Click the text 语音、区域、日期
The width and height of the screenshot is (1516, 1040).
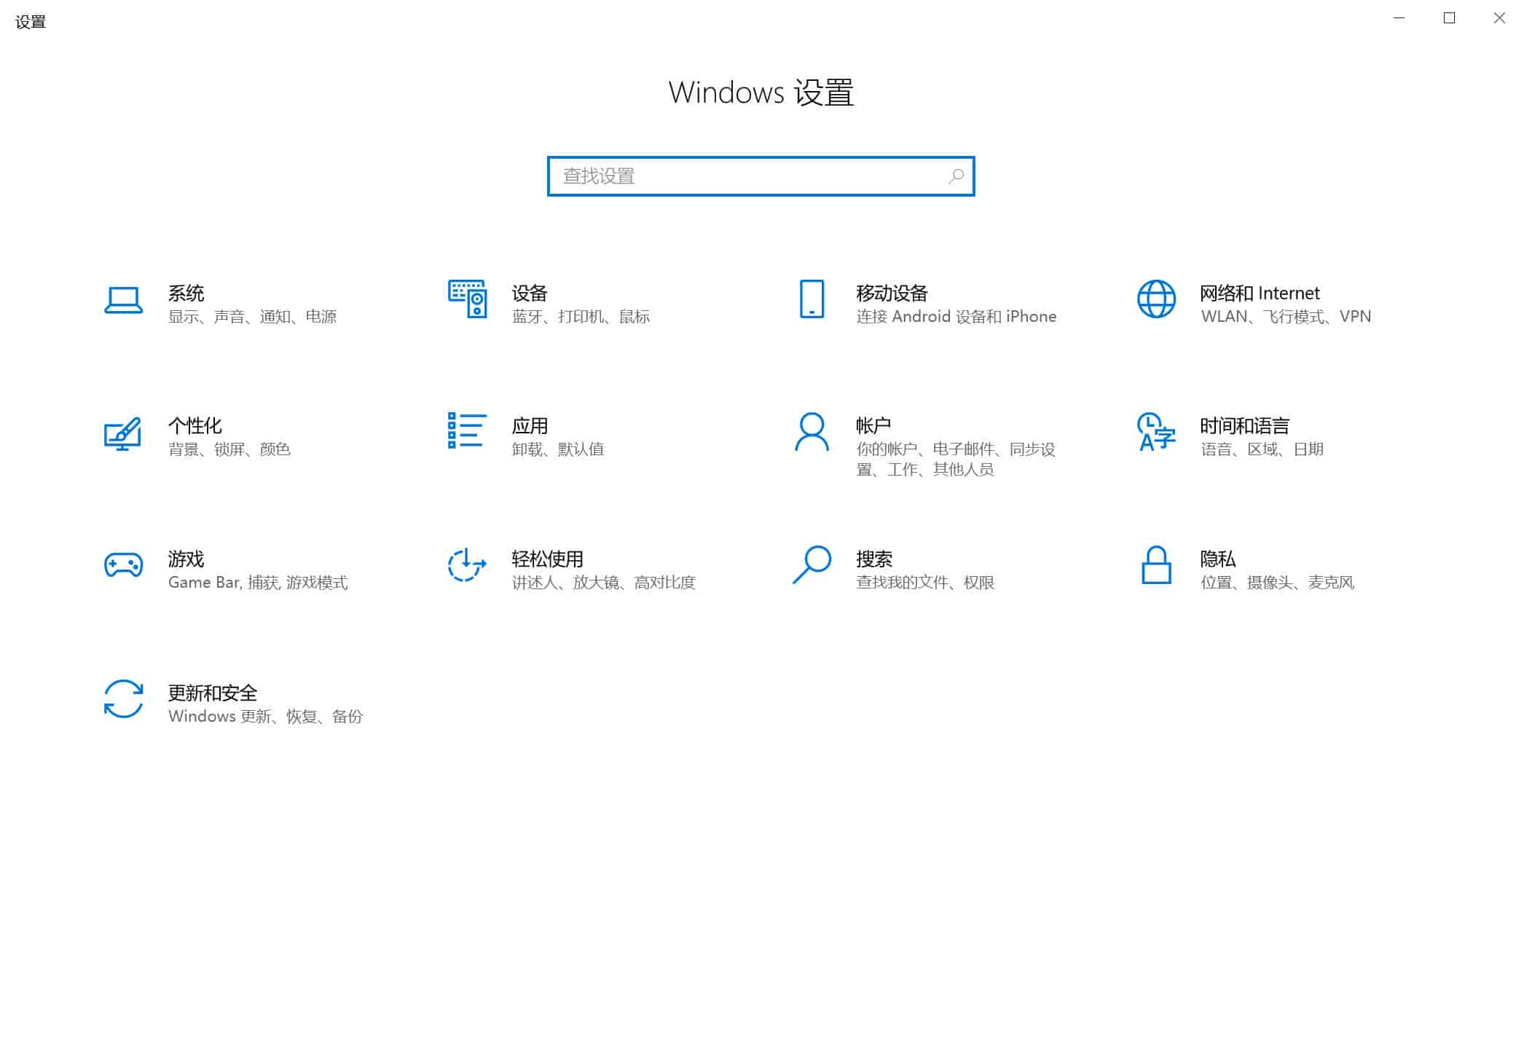pyautogui.click(x=1262, y=449)
